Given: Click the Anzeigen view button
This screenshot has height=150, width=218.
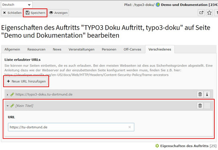Looking at the screenshot, I should (x=59, y=13).
